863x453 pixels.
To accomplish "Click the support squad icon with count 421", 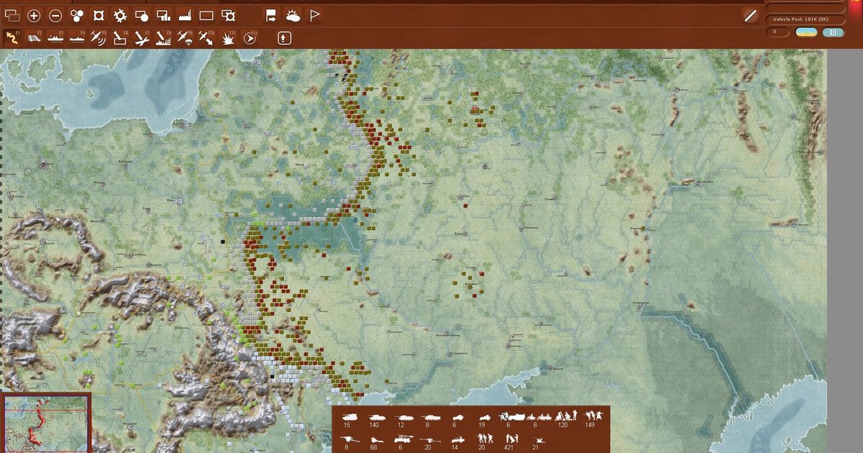I will [x=512, y=439].
